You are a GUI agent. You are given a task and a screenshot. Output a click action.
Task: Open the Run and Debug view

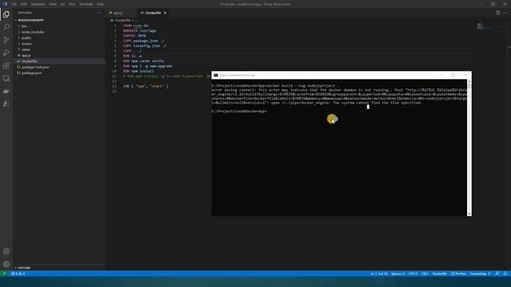[x=6, y=53]
